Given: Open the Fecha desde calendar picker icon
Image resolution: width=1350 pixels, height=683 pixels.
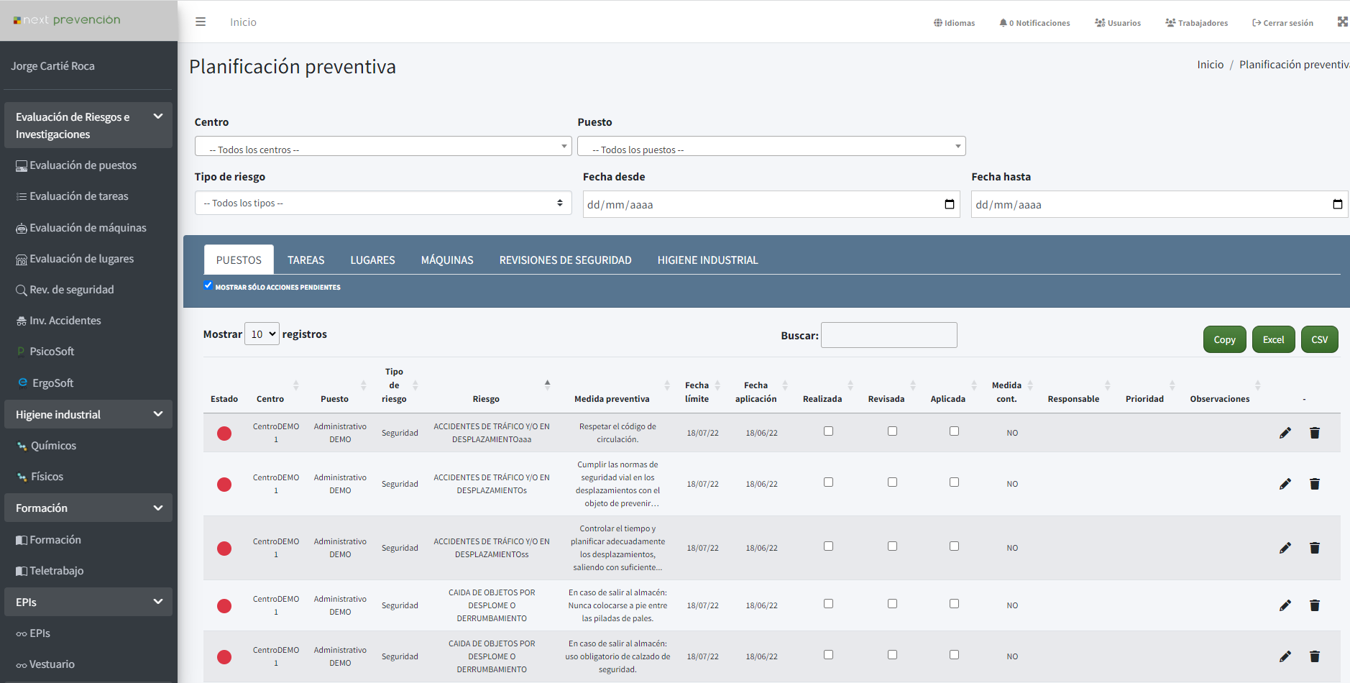Looking at the screenshot, I should (950, 204).
